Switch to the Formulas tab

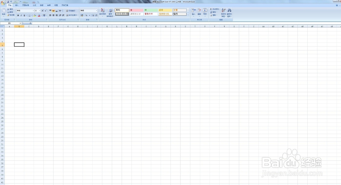point(34,5)
